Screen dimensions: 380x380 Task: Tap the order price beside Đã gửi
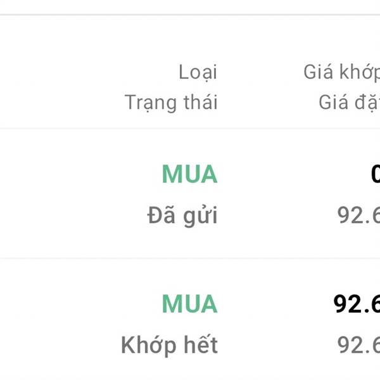tap(358, 216)
